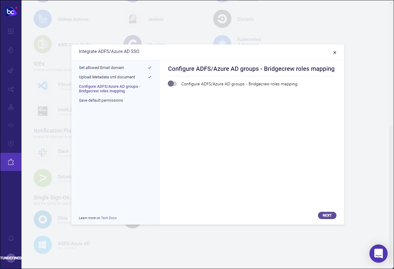This screenshot has width=394, height=269.
Task: Click the user avatar in sidebar
Action: pyautogui.click(x=11, y=258)
